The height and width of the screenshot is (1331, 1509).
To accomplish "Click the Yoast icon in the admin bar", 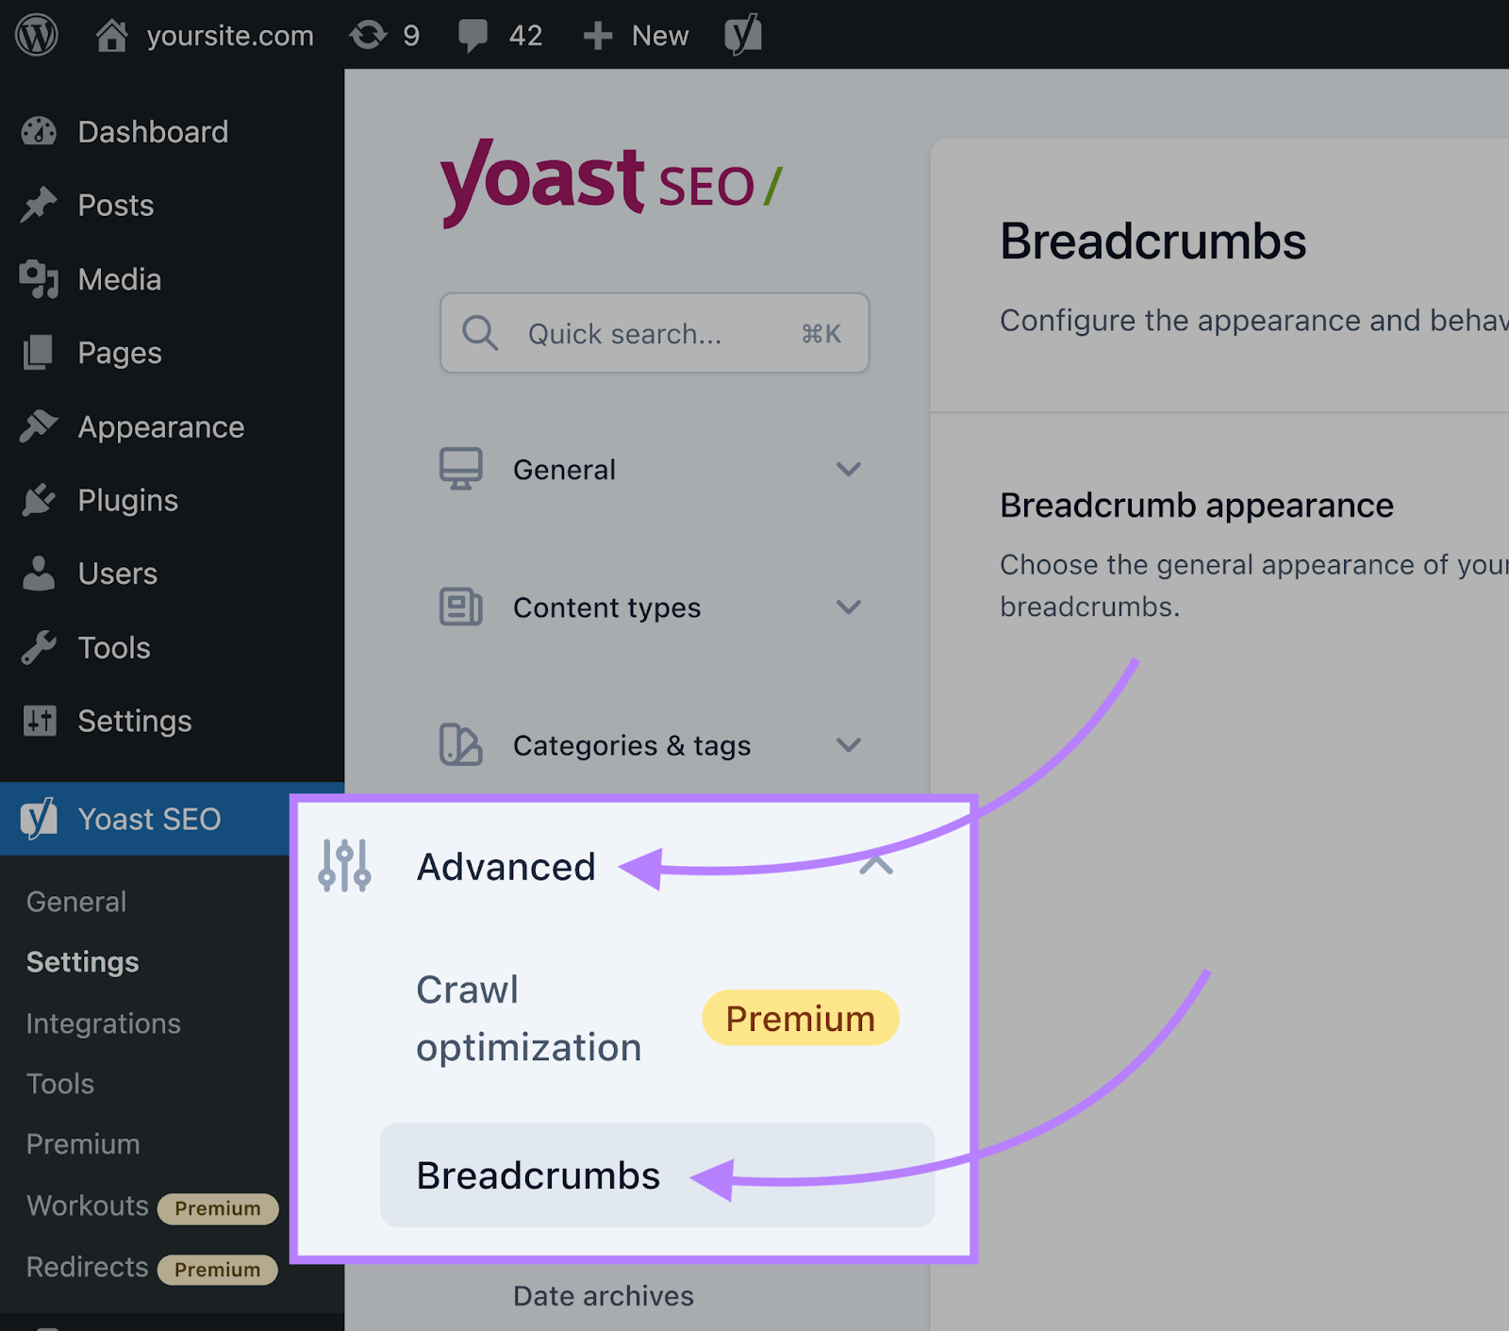I will click(742, 35).
